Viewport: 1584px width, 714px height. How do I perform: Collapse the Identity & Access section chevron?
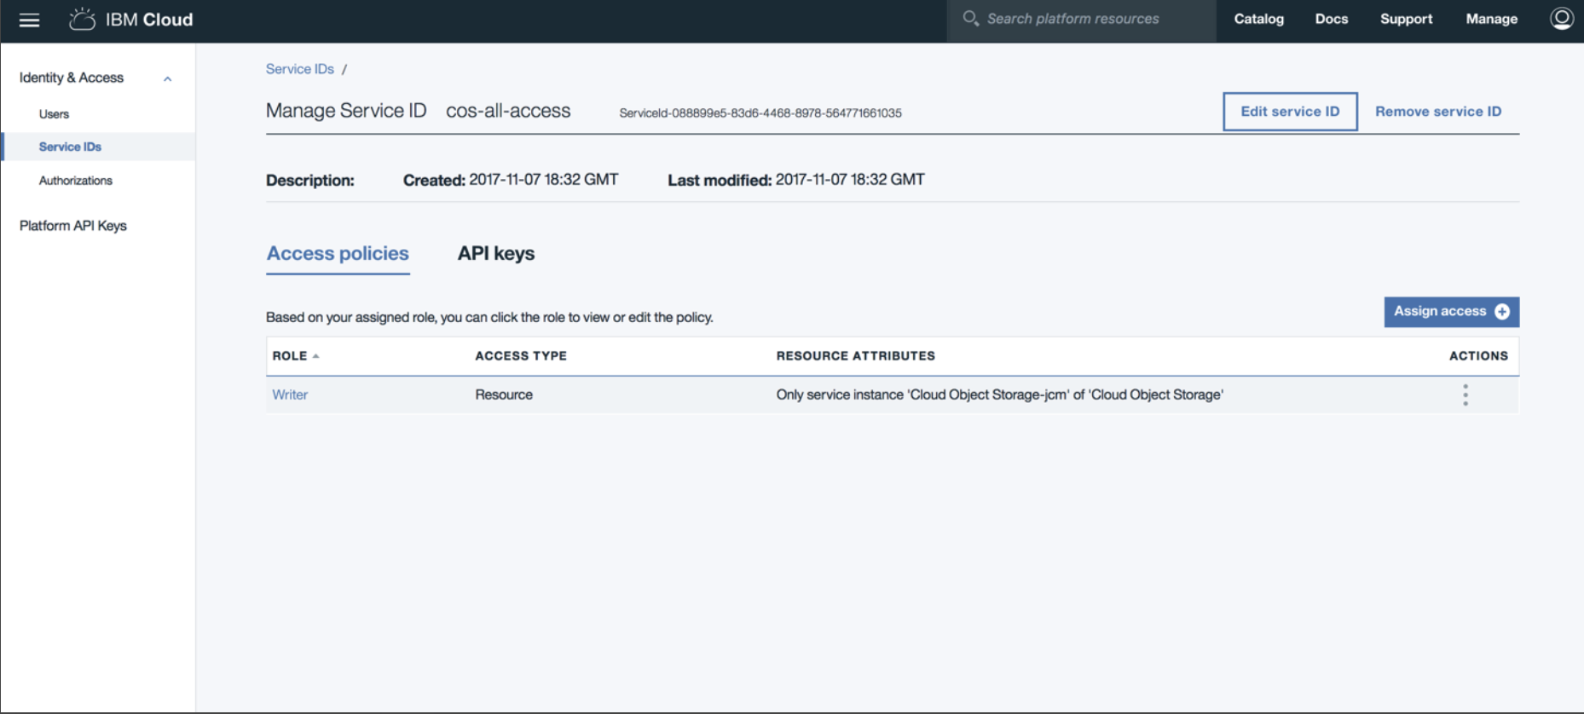[x=168, y=78]
